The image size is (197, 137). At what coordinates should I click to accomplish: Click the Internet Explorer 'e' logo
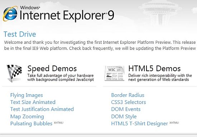[10, 14]
